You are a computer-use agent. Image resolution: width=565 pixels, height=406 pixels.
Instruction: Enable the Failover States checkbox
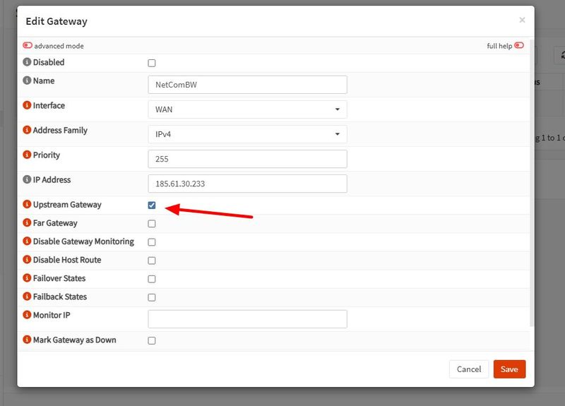[x=152, y=279]
